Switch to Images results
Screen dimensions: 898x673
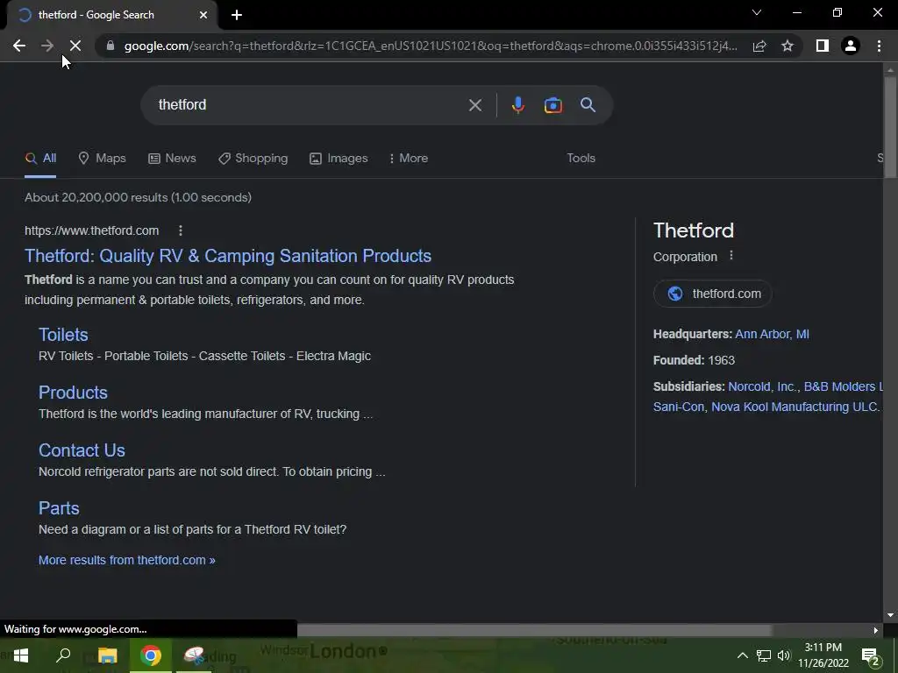tap(339, 159)
